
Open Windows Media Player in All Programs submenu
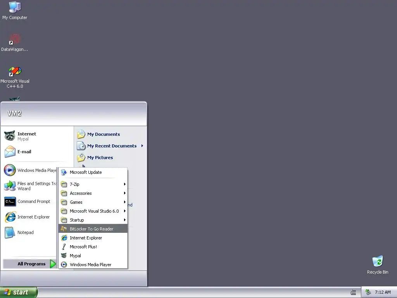pos(93,265)
